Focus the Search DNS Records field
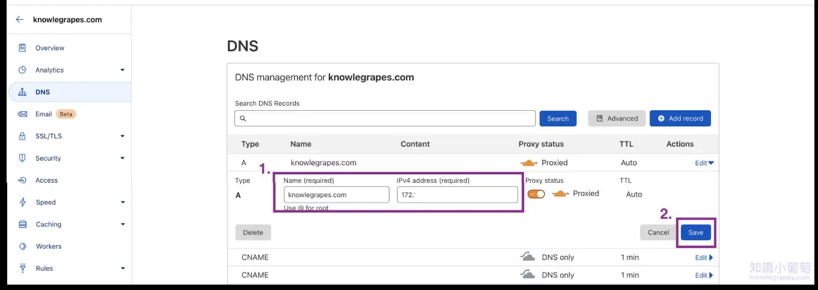The width and height of the screenshot is (818, 290). point(385,119)
